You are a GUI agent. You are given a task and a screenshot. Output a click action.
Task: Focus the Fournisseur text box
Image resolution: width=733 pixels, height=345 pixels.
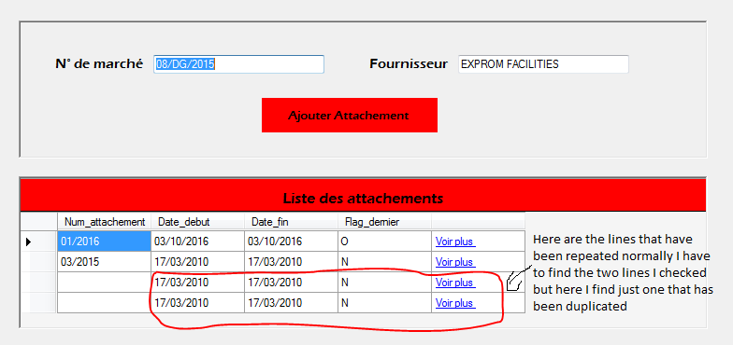[544, 64]
